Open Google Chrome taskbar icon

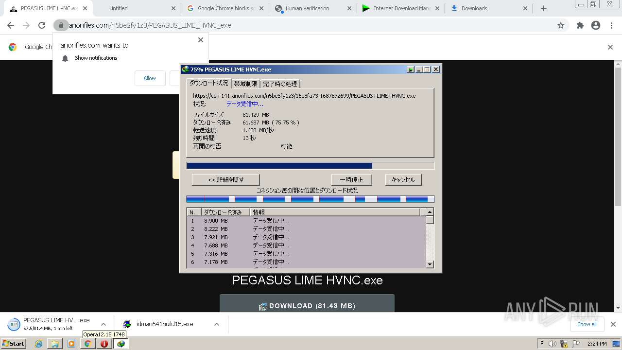pos(88,344)
